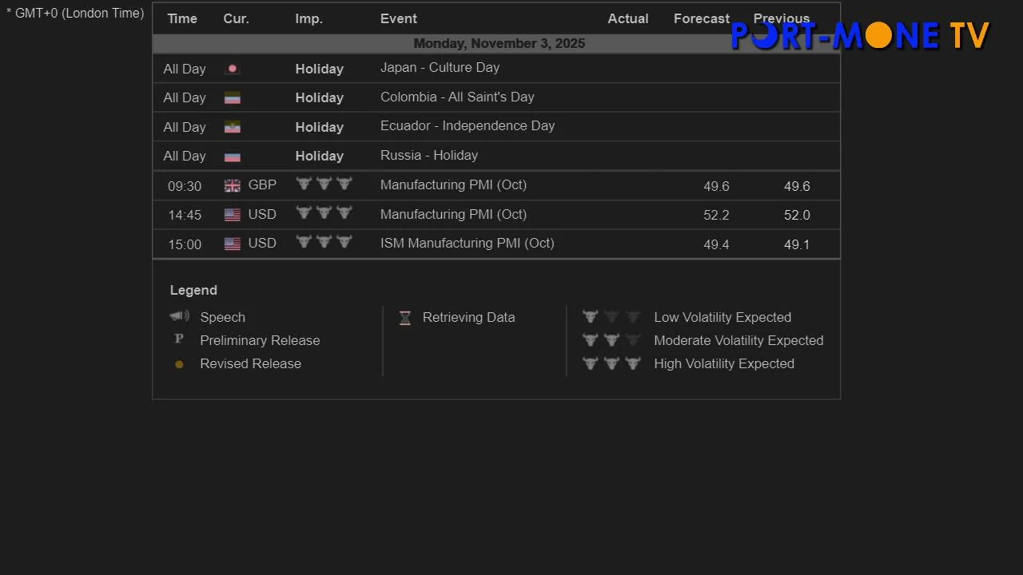Open the ISM Manufacturing PMI (Oct) event

(x=467, y=244)
